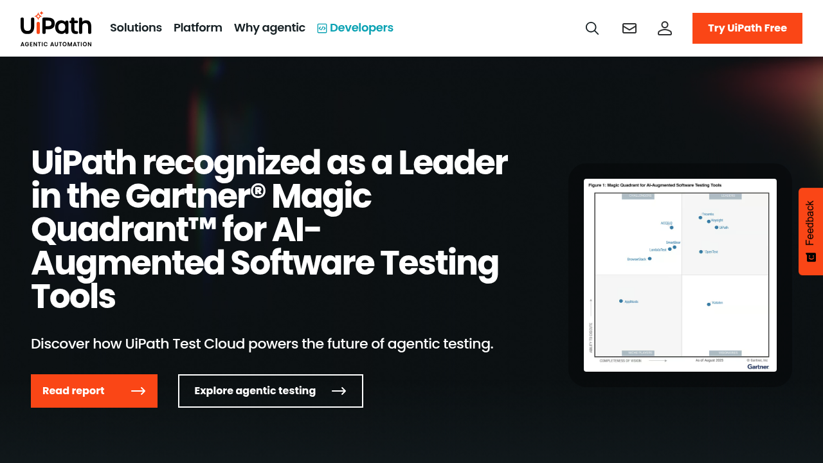The width and height of the screenshot is (823, 463).
Task: Open the user account person icon
Action: point(665,28)
